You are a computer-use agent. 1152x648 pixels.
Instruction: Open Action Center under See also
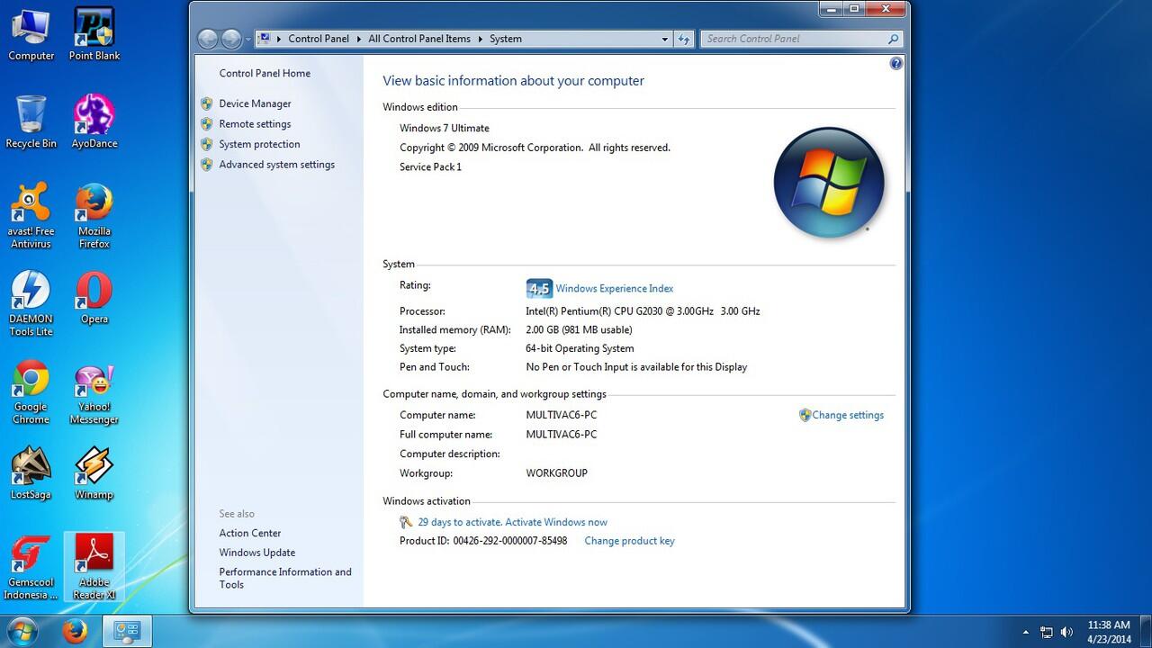[250, 533]
